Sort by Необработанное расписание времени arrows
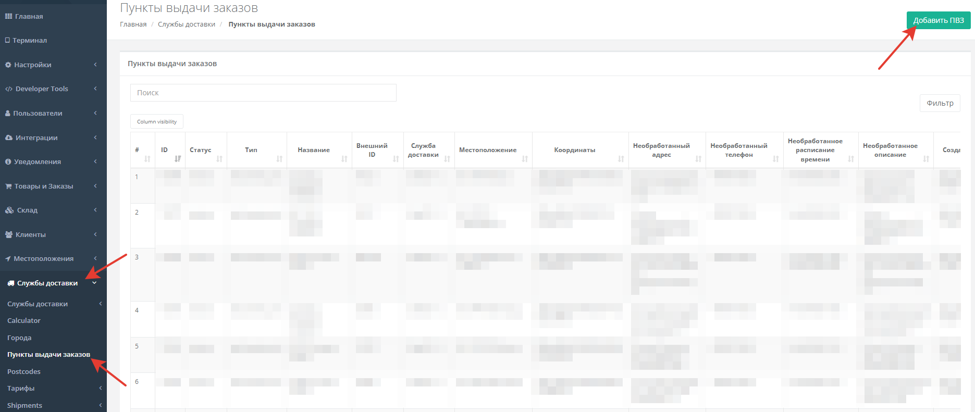 (x=851, y=159)
